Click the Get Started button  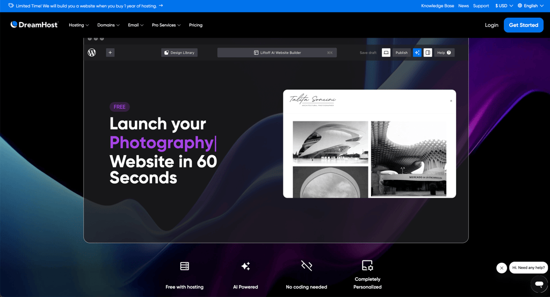[x=523, y=25]
